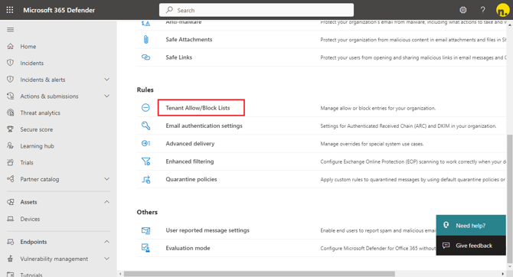Open Learning hub in the sidebar

(x=37, y=146)
